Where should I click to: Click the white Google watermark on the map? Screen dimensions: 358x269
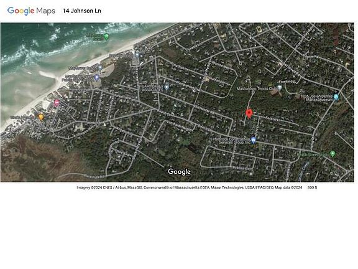pos(179,172)
